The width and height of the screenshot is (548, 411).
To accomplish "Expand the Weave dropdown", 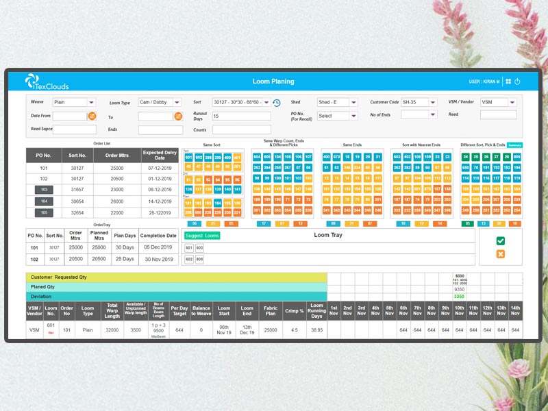I will click(92, 103).
